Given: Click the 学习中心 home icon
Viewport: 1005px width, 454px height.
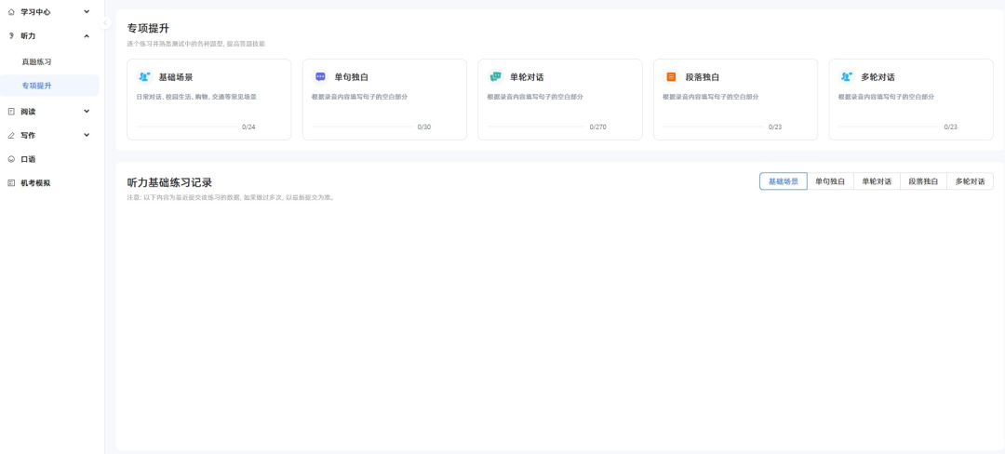Looking at the screenshot, I should 11,12.
